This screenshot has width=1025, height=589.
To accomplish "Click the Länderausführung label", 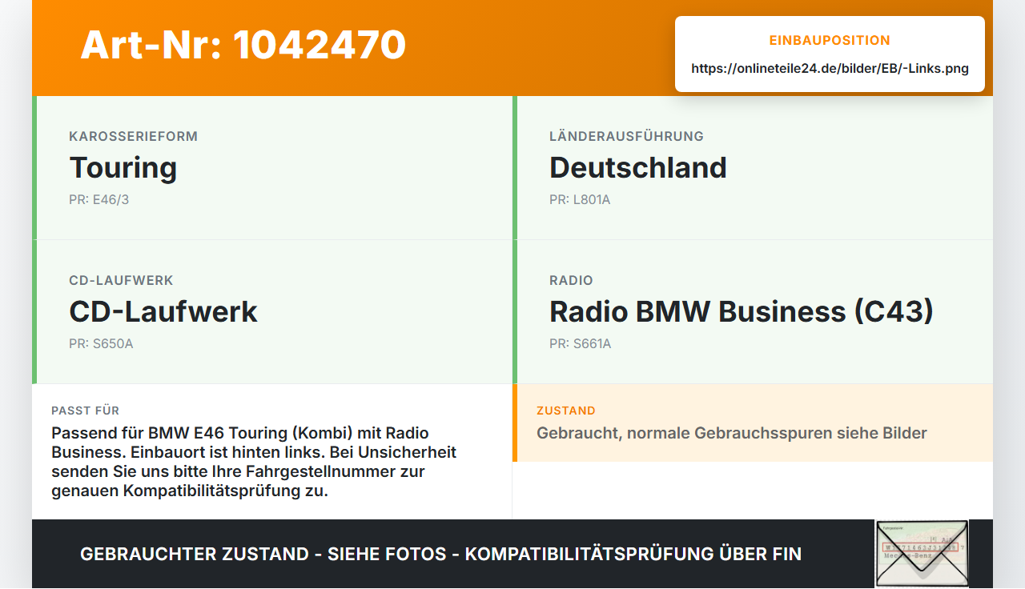I will pyautogui.click(x=626, y=136).
